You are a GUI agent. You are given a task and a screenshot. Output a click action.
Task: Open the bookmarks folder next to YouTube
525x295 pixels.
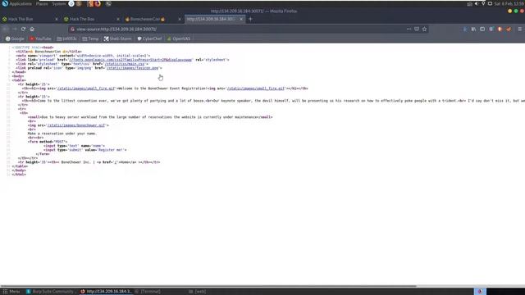click(x=66, y=39)
